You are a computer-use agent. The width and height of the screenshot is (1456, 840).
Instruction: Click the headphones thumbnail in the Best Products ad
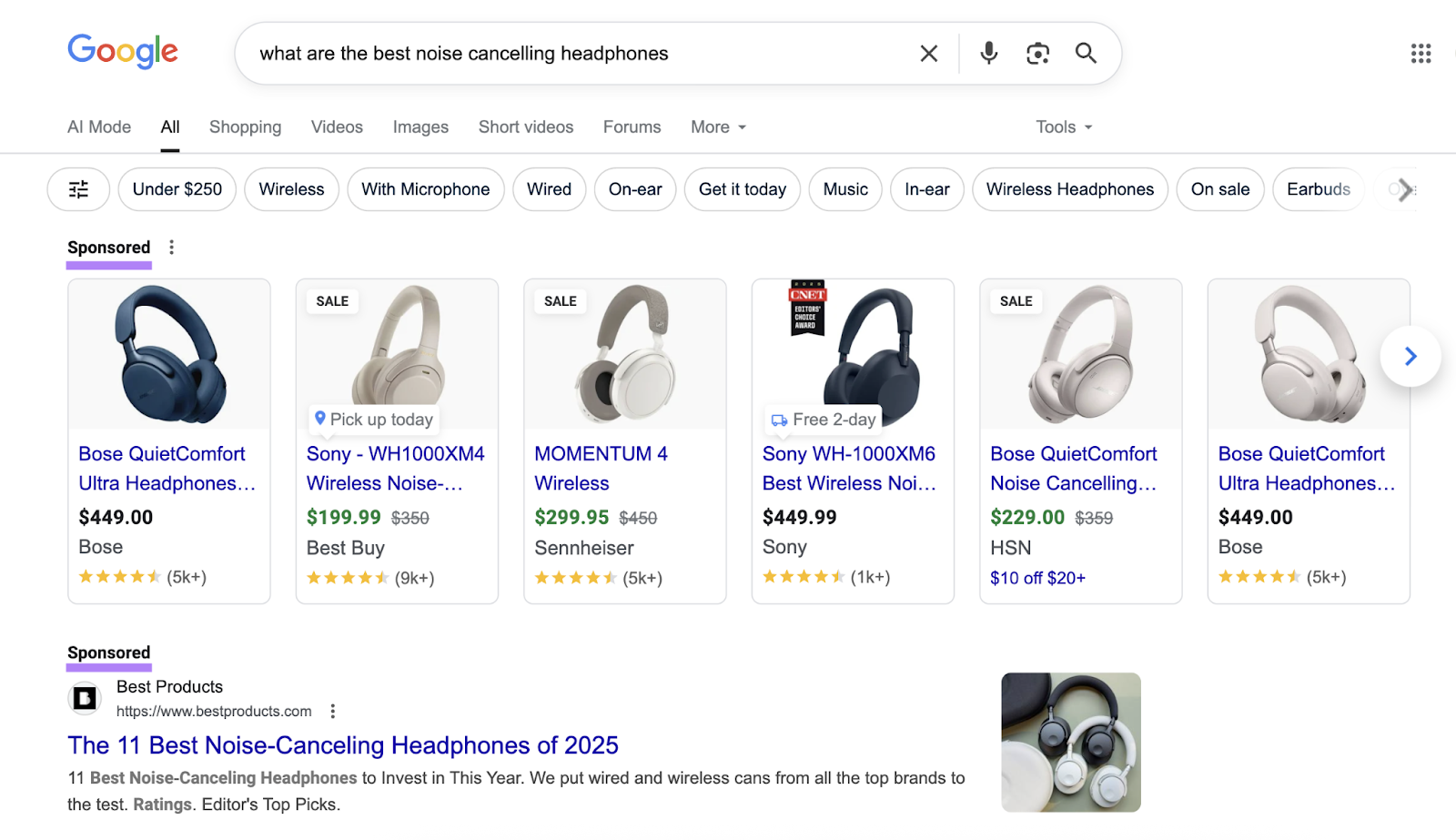pyautogui.click(x=1070, y=741)
